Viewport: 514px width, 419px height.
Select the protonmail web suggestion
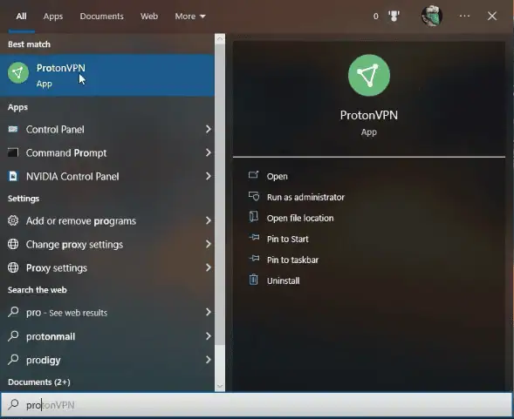pyautogui.click(x=107, y=336)
